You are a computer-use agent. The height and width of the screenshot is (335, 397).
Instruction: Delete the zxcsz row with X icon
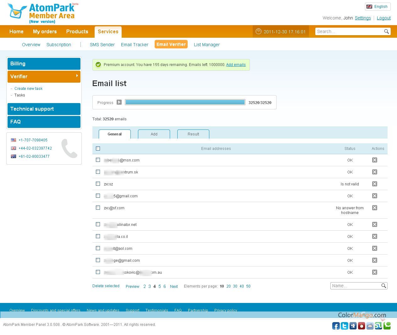pyautogui.click(x=374, y=184)
